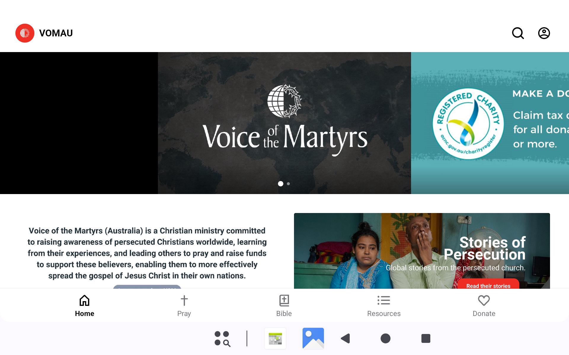Tap the Bible book icon
Screen dimensions: 569x355
click(284, 301)
